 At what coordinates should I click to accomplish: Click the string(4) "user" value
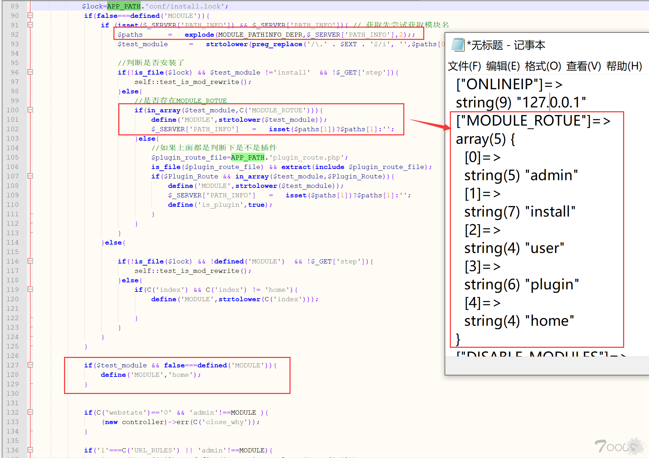tap(514, 248)
